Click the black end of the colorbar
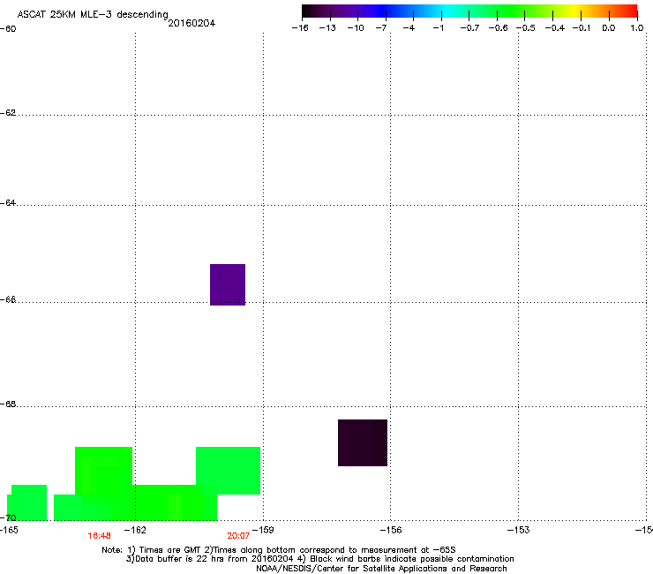The width and height of the screenshot is (653, 574). 307,11
